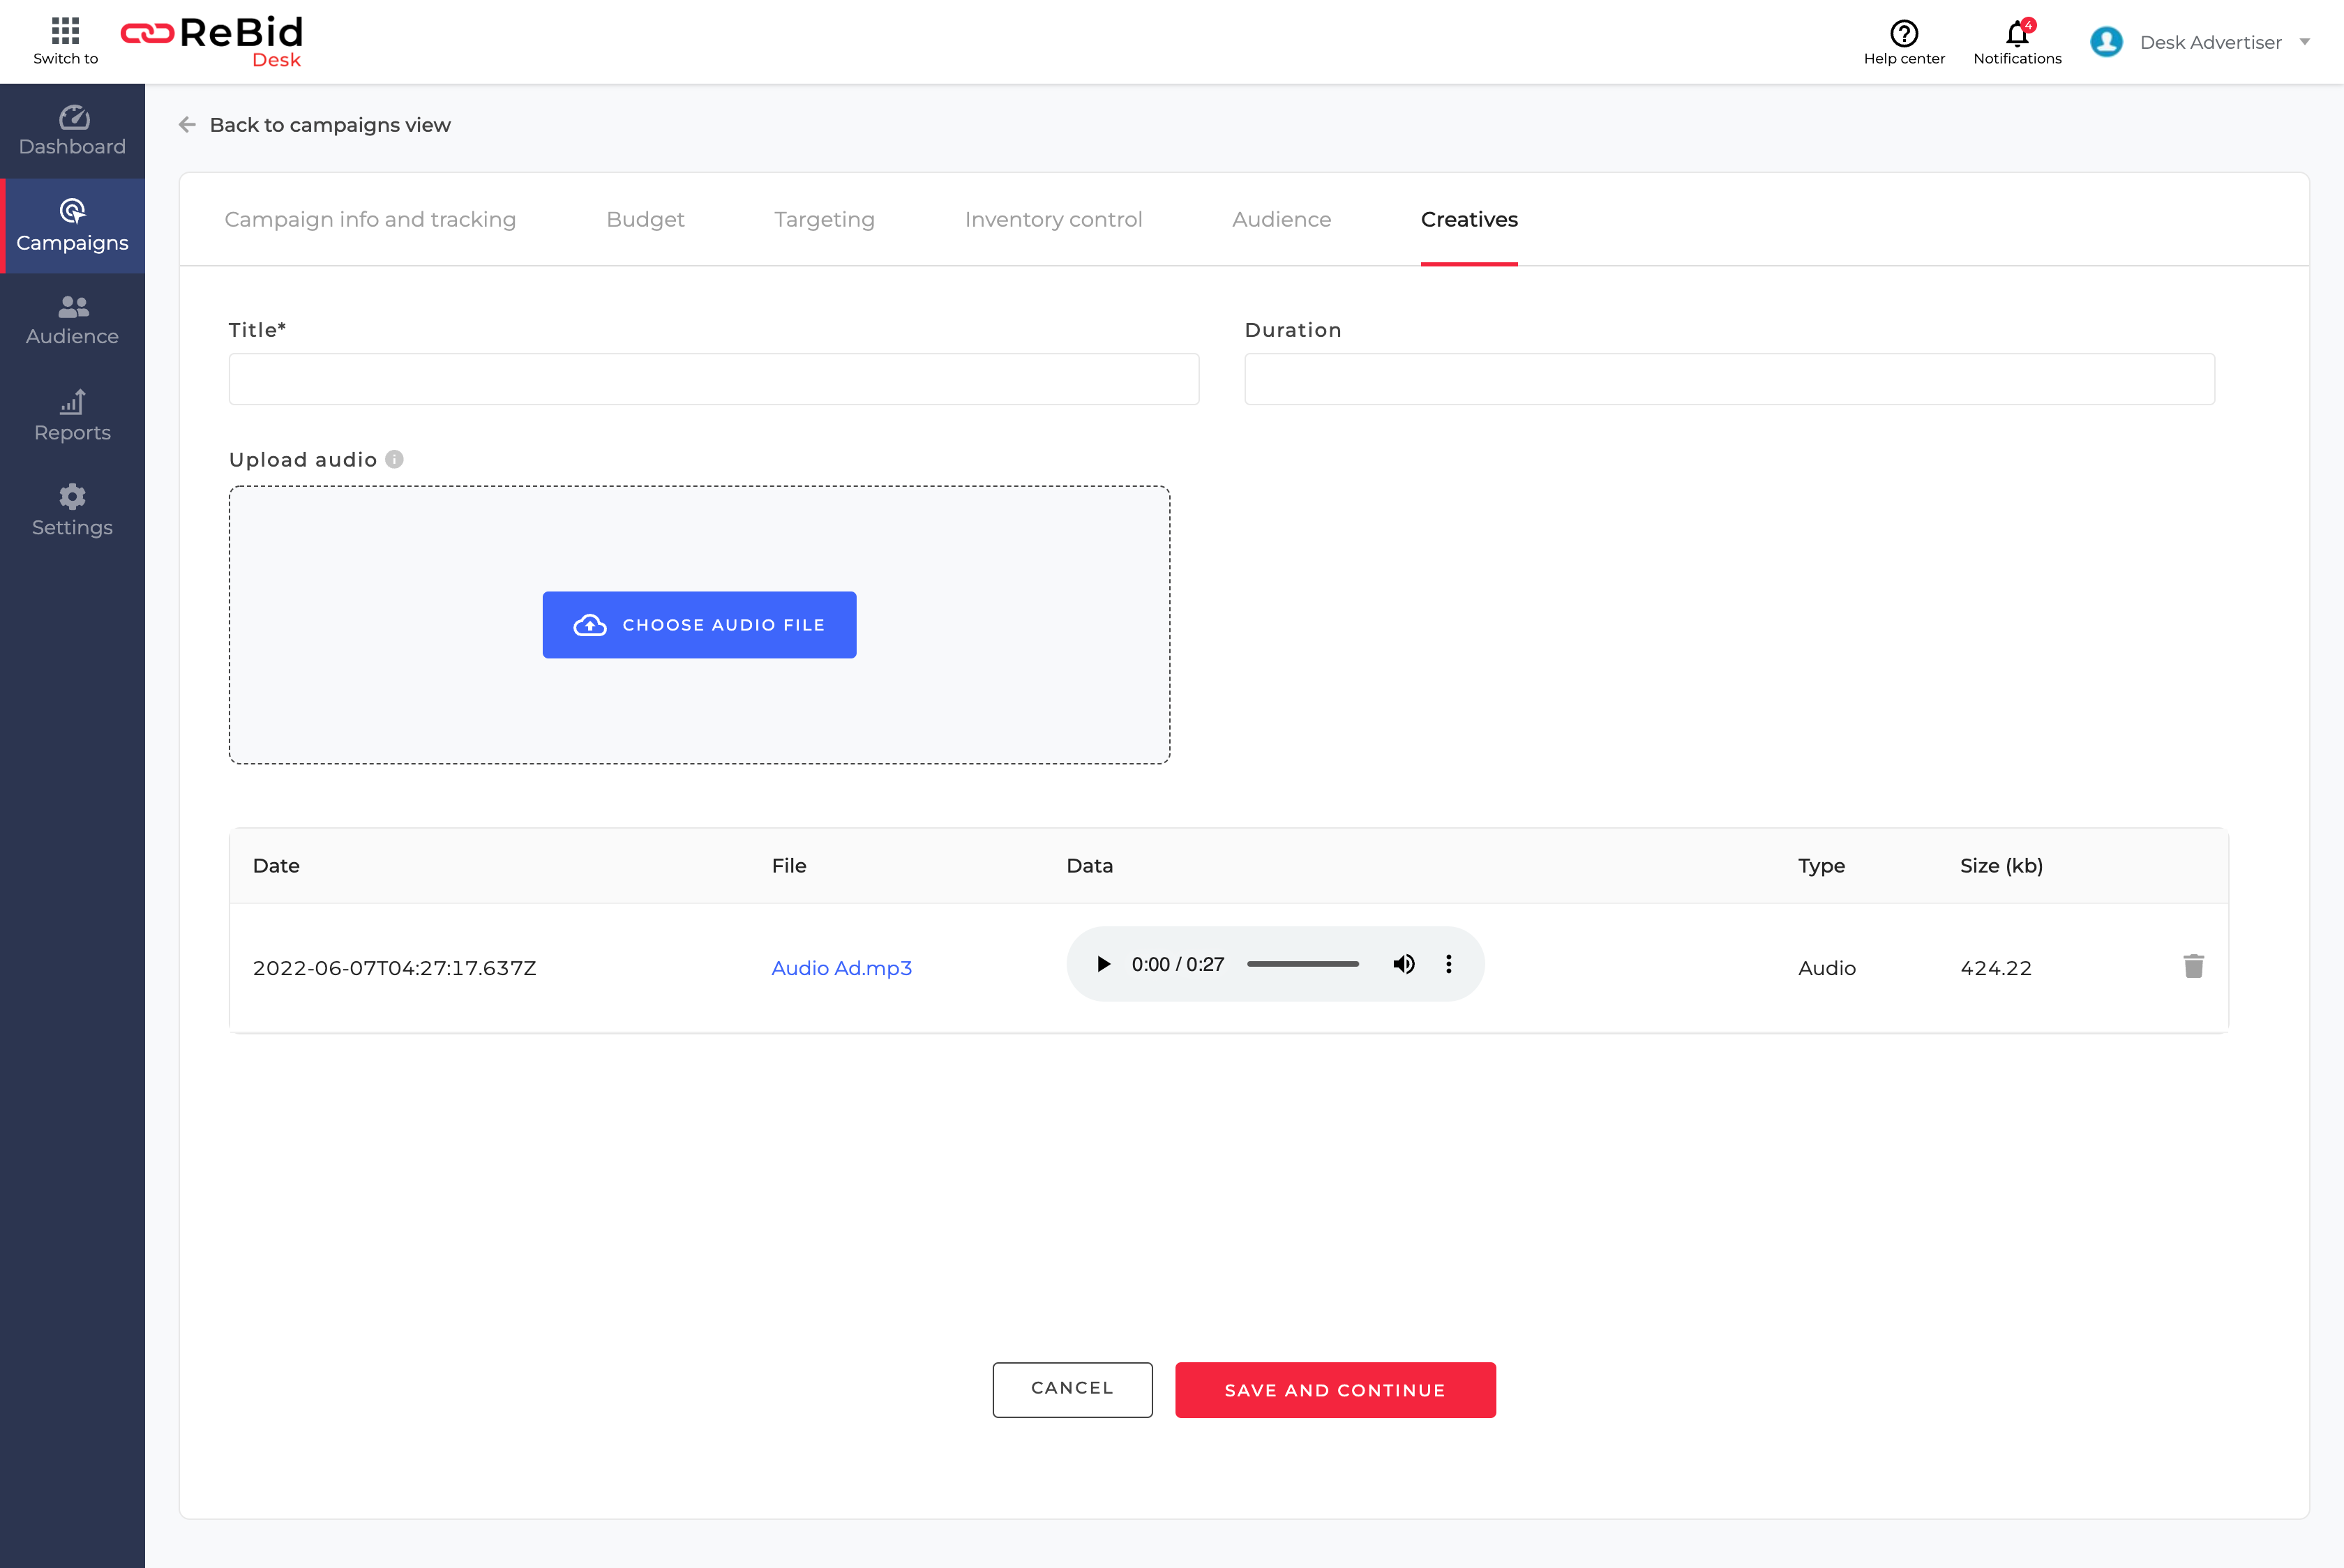Click the Type column header
2344x1568 pixels.
click(x=1821, y=866)
